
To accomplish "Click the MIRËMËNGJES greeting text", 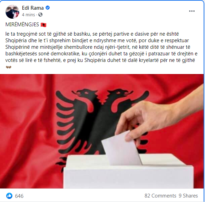I will (x=22, y=25).
